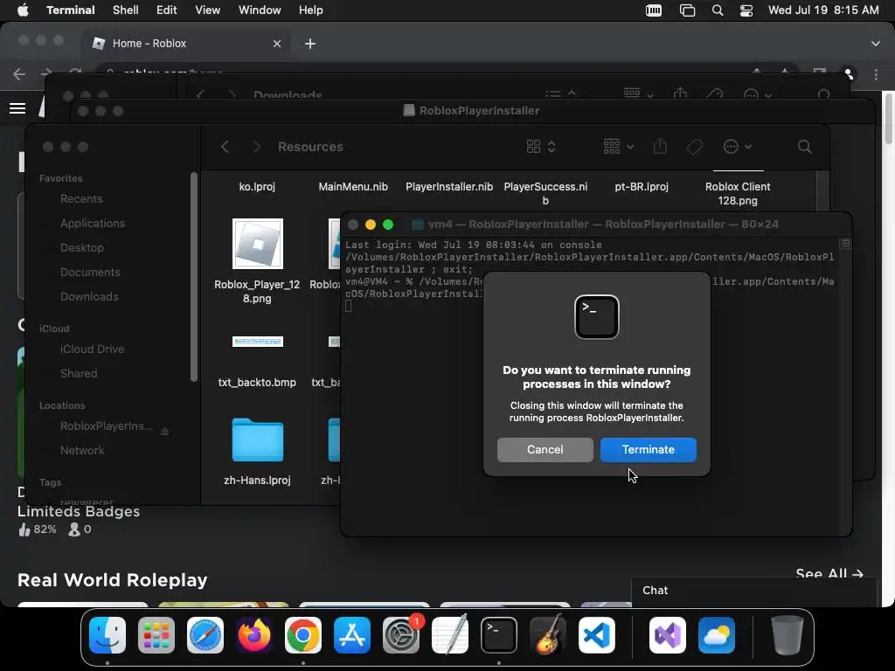This screenshot has width=895, height=671.
Task: Open the Help menu
Action: tap(311, 10)
